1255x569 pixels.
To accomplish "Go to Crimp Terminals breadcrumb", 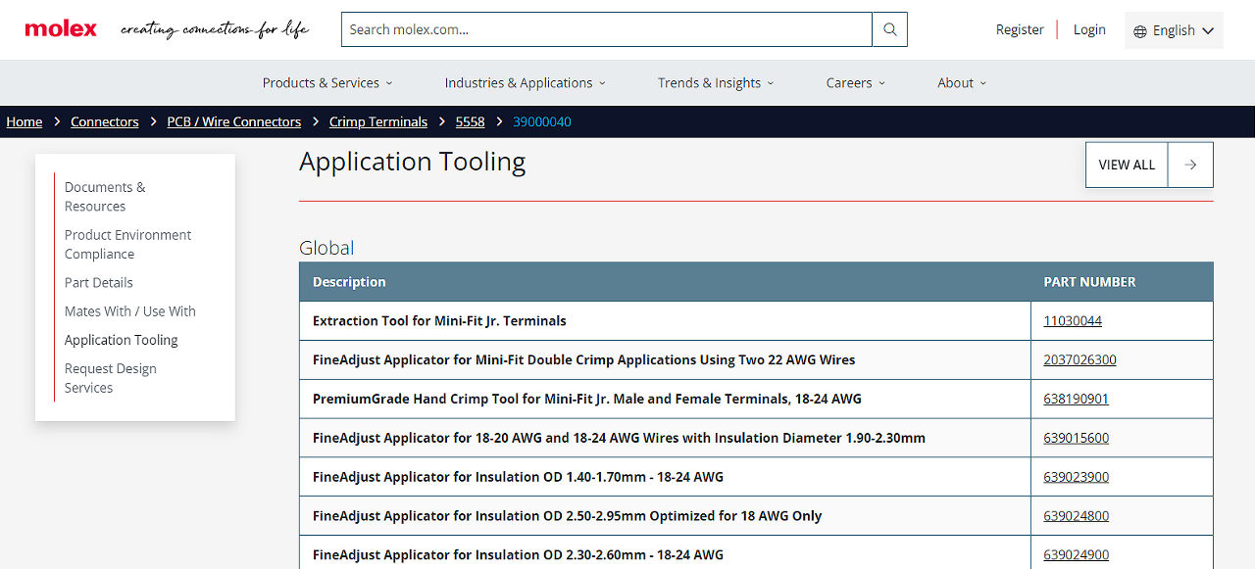I will pyautogui.click(x=378, y=122).
